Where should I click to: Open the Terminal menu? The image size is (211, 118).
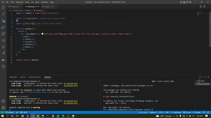(x=45, y=2)
